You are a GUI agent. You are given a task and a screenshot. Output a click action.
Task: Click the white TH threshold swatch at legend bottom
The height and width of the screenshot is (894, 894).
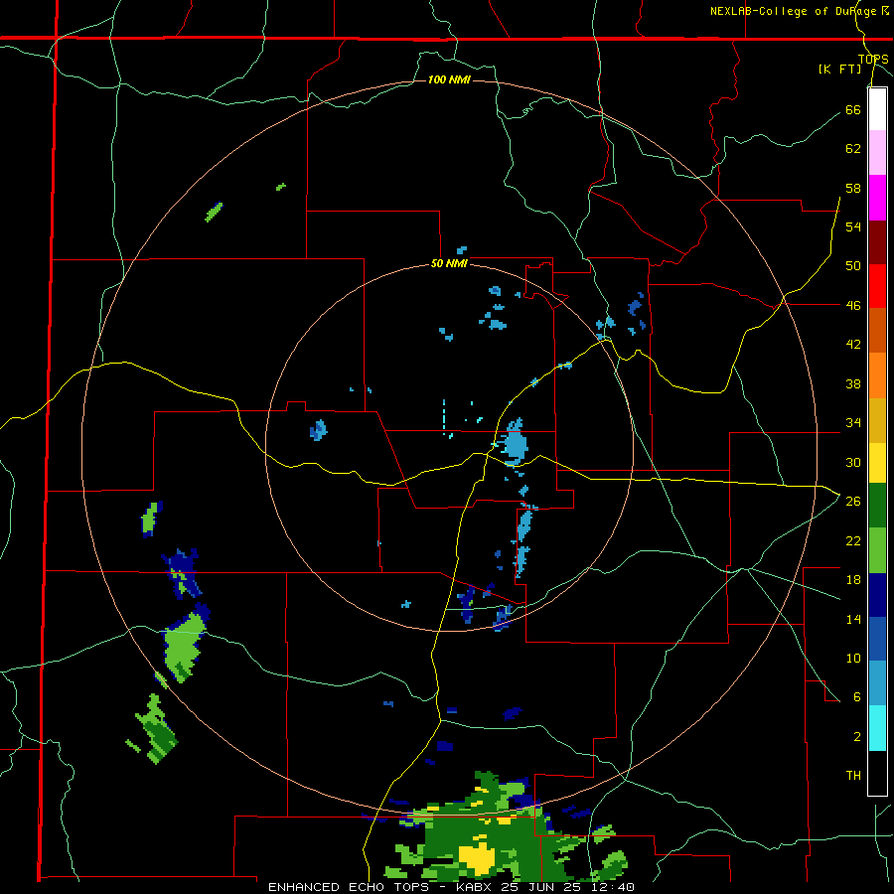point(877,773)
